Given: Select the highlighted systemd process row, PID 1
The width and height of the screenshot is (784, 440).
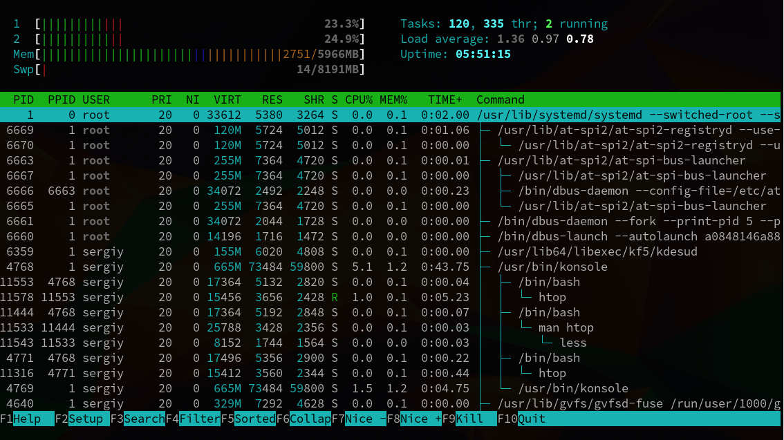Looking at the screenshot, I should (x=390, y=115).
